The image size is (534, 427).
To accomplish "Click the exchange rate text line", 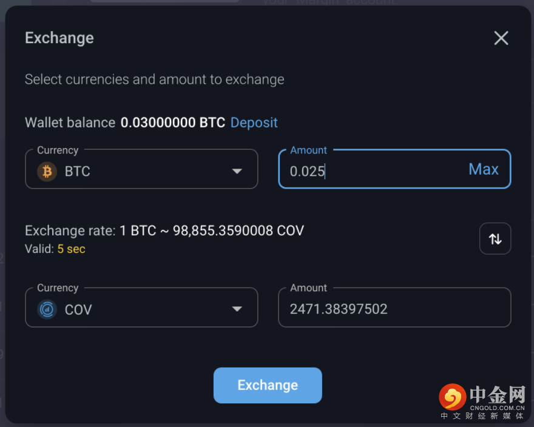I will coord(164,230).
